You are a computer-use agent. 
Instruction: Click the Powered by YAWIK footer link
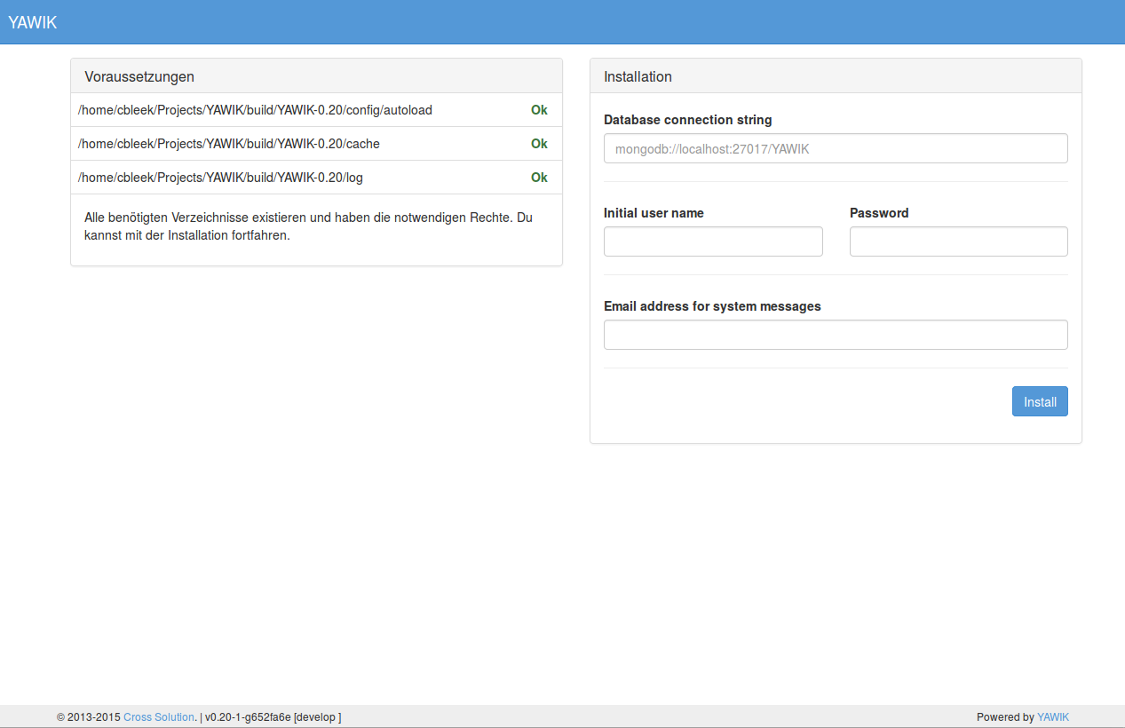[1053, 716]
